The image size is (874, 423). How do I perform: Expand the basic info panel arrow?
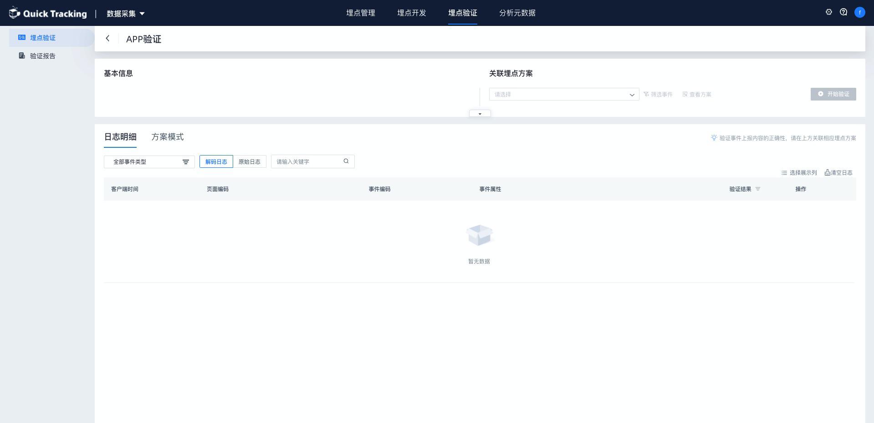(x=480, y=114)
